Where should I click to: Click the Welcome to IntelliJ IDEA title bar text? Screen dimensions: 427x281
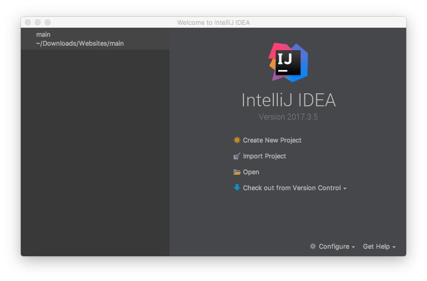pos(213,23)
